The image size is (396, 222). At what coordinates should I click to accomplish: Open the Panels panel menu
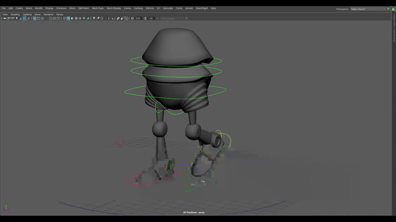[60, 14]
